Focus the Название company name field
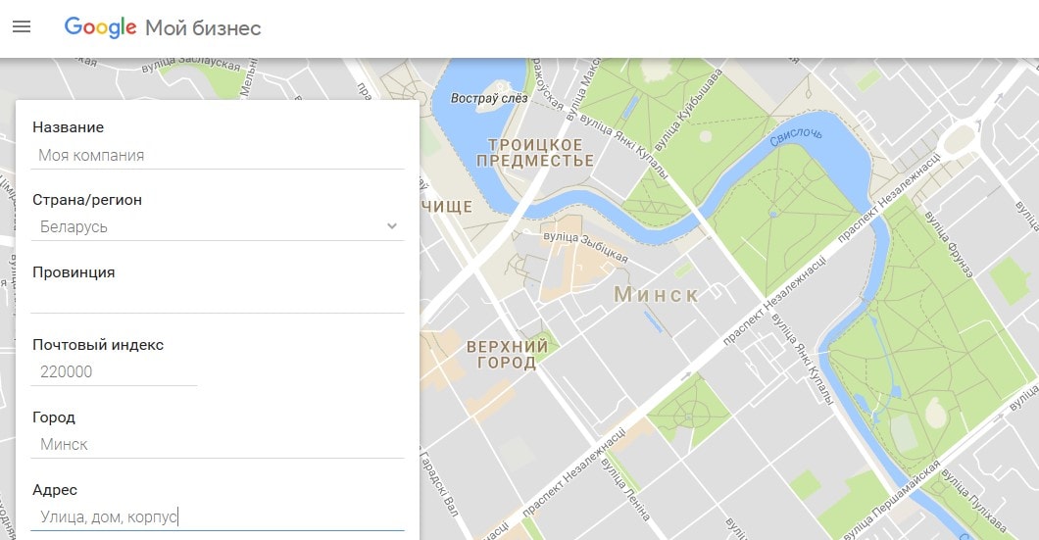This screenshot has width=1039, height=540. [x=217, y=155]
